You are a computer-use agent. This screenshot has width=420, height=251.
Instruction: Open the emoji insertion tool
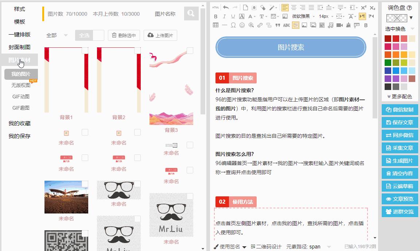(x=242, y=25)
